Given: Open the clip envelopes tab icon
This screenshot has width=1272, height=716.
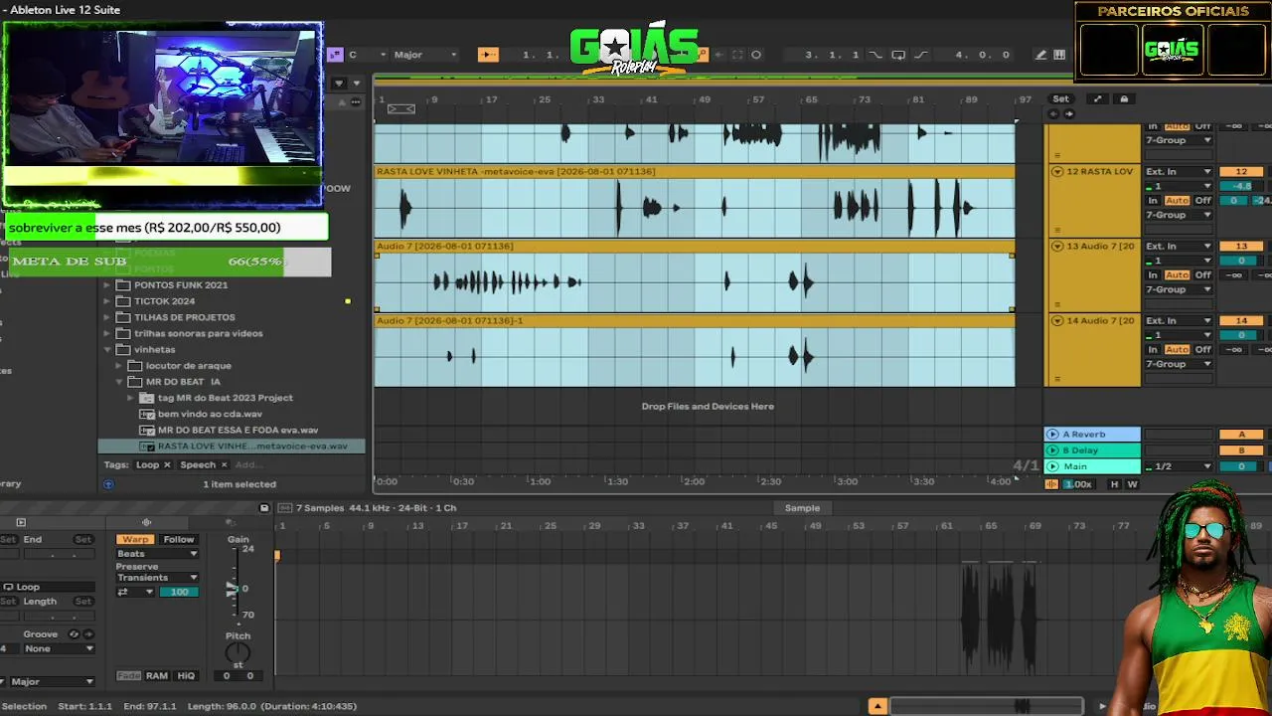Looking at the screenshot, I should (231, 522).
